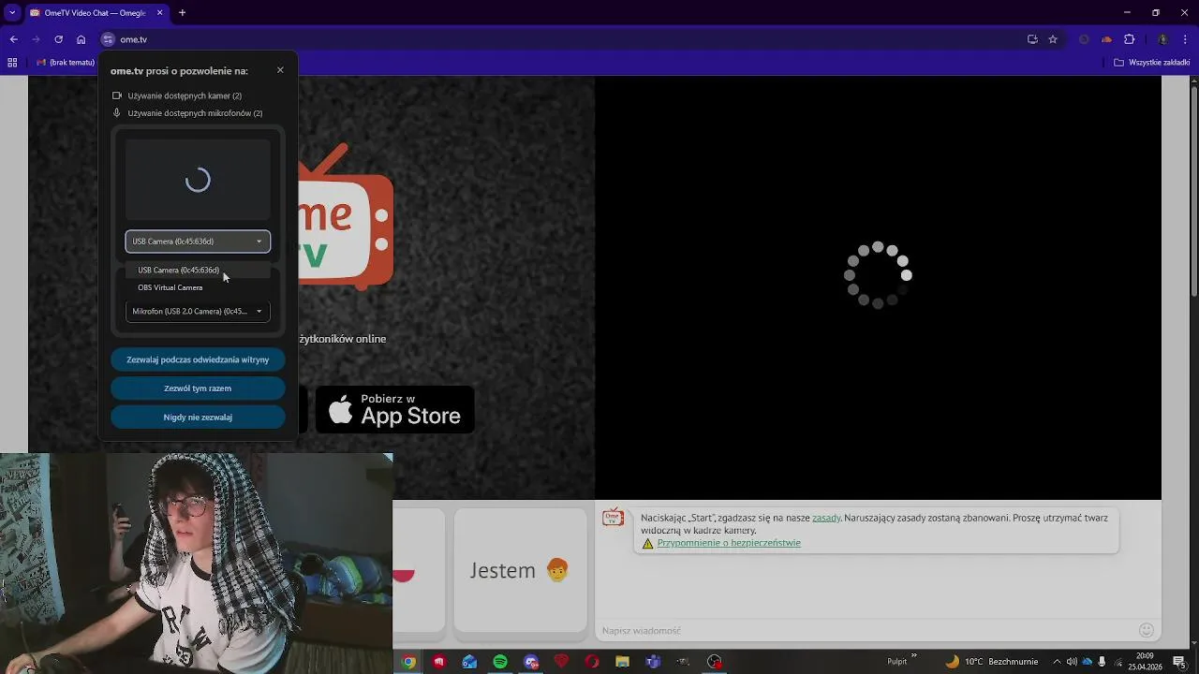This screenshot has width=1199, height=674.
Task: Open the Chrome three-dot menu
Action: coord(1185,39)
